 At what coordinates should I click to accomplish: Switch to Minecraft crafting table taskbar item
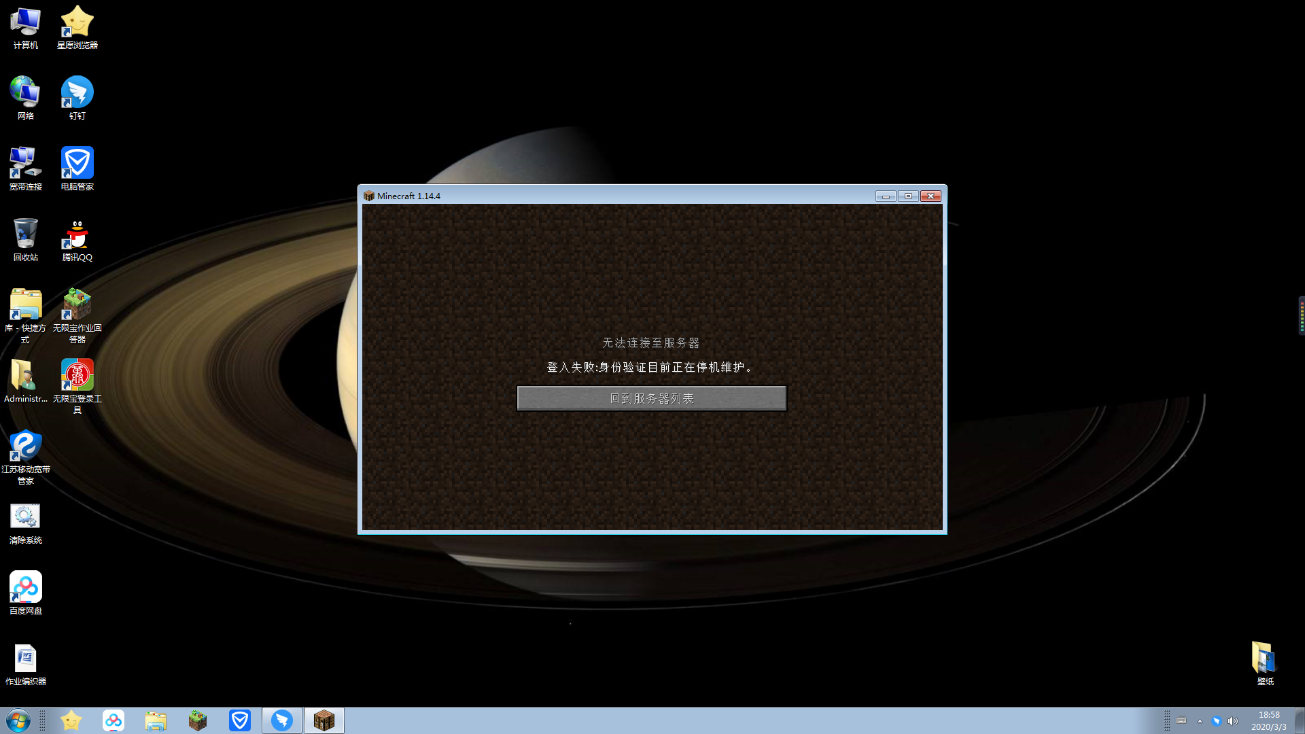[x=324, y=720]
